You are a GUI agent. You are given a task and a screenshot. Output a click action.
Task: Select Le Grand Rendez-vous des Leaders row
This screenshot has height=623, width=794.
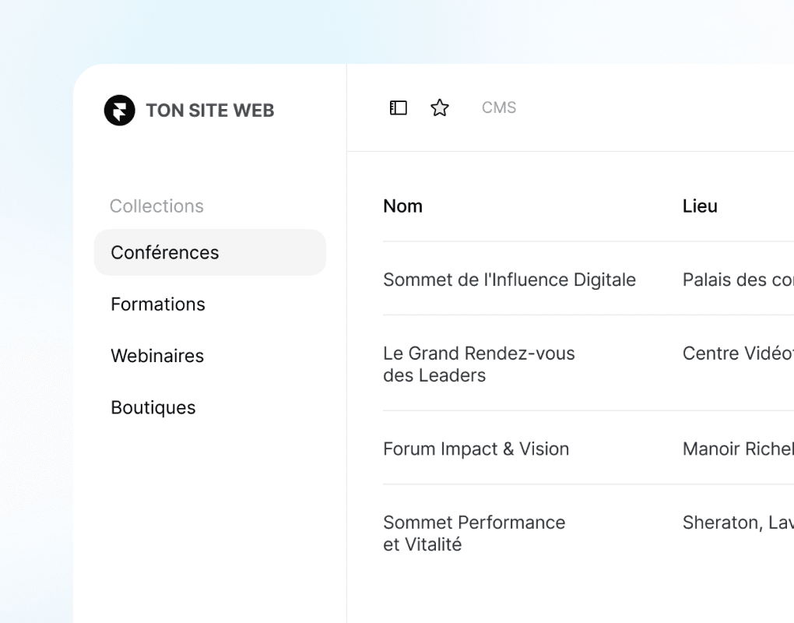tap(478, 364)
